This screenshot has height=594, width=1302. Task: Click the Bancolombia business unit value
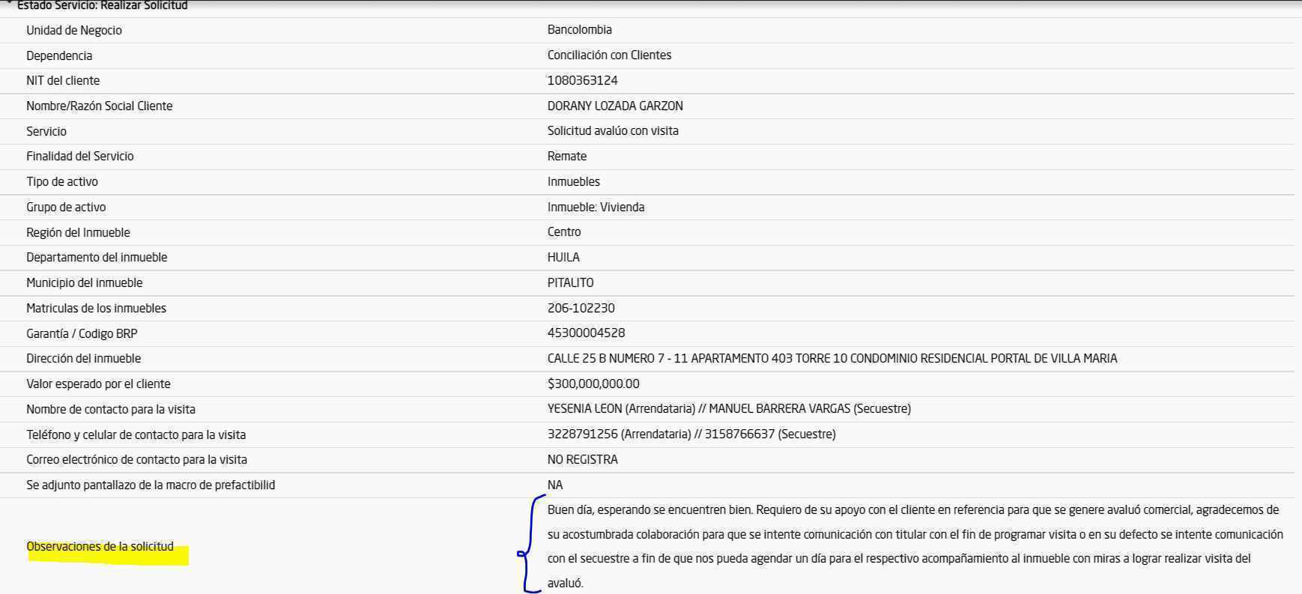tap(579, 30)
